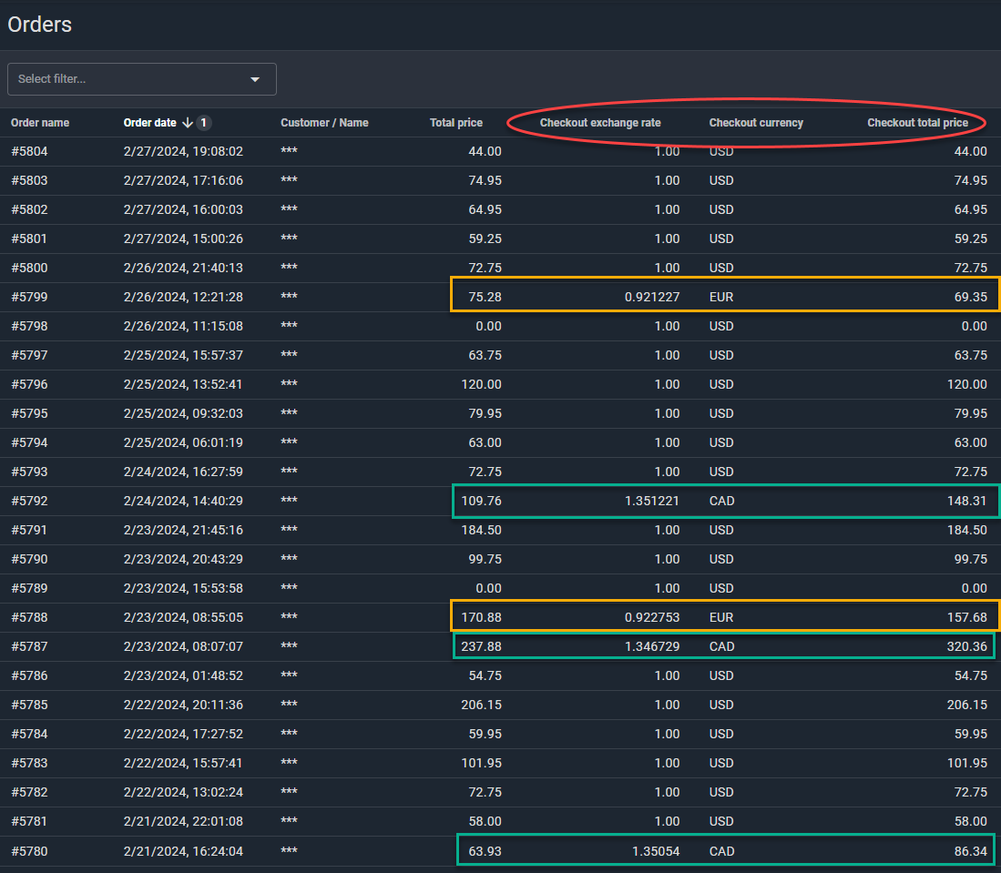The height and width of the screenshot is (873, 1001).
Task: Select order #5804 row
Action: pos(29,152)
